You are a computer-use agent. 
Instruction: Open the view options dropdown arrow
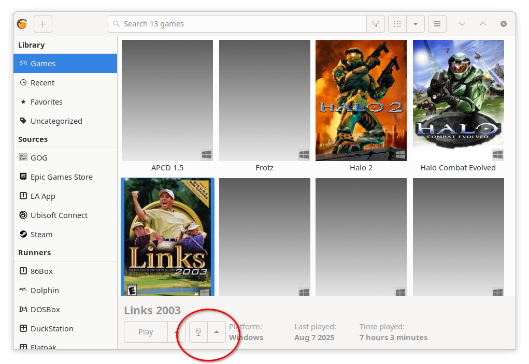tap(416, 24)
